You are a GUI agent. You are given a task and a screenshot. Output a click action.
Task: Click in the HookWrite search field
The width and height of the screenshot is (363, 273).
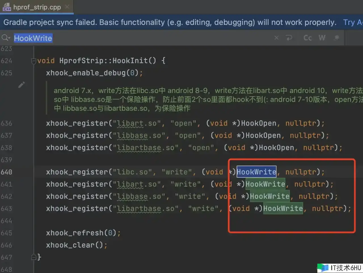142,38
